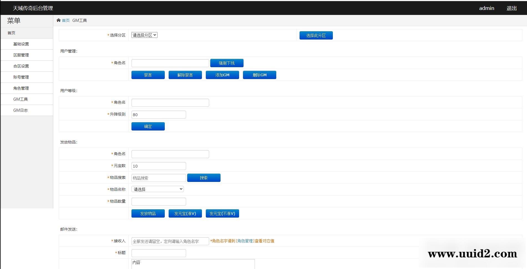The width and height of the screenshot is (527, 269).
Task: Click the 选择此分区 button
Action: click(316, 35)
